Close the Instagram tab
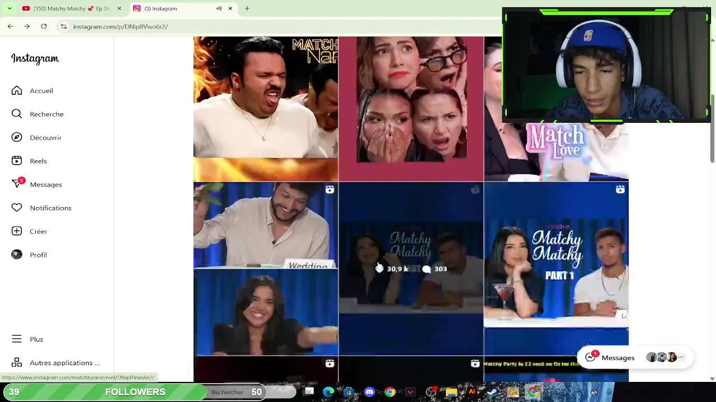This screenshot has width=716, height=402. point(230,8)
